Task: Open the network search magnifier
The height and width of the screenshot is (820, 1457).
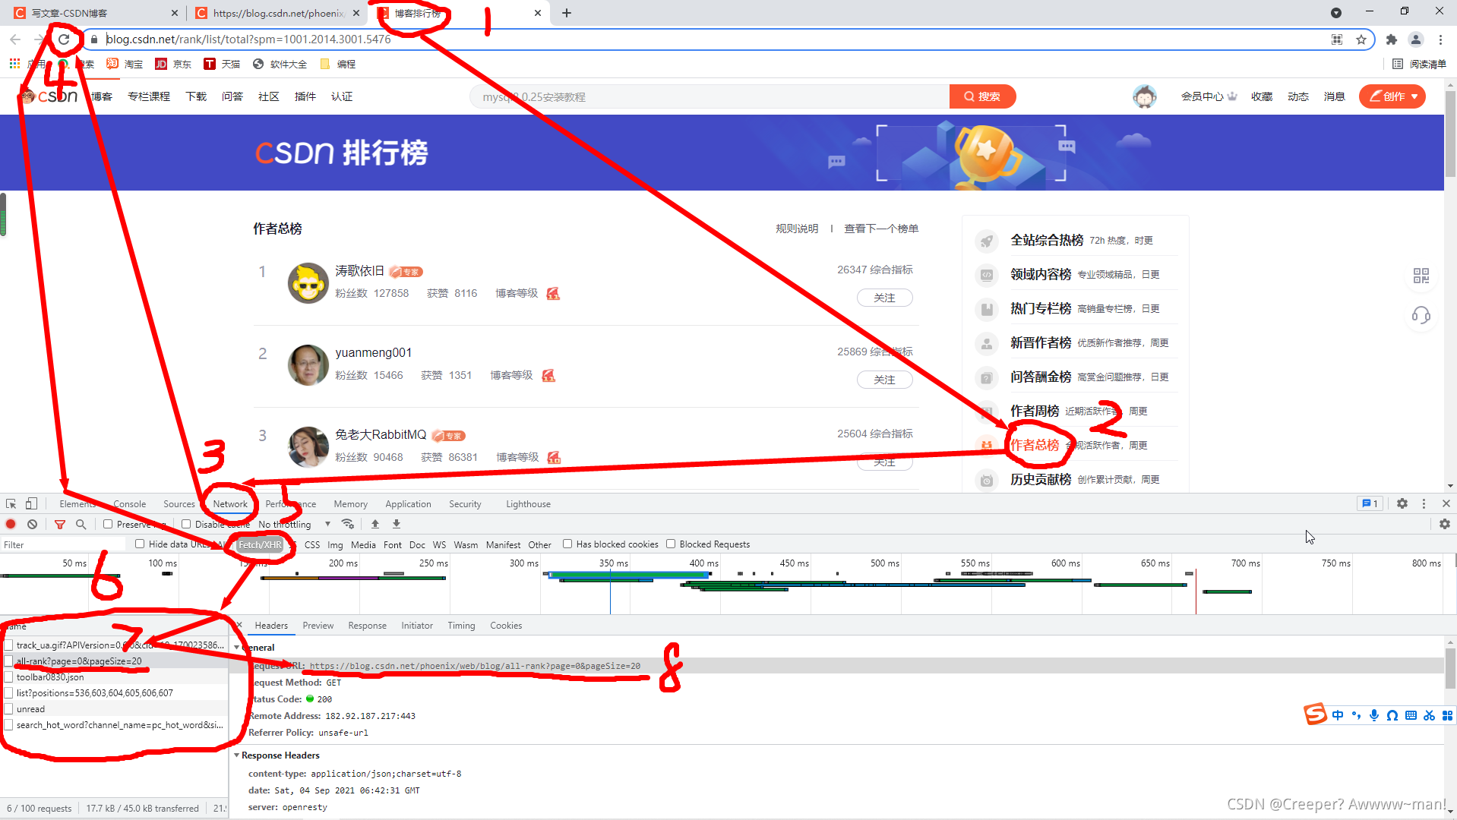Action: coord(81,524)
